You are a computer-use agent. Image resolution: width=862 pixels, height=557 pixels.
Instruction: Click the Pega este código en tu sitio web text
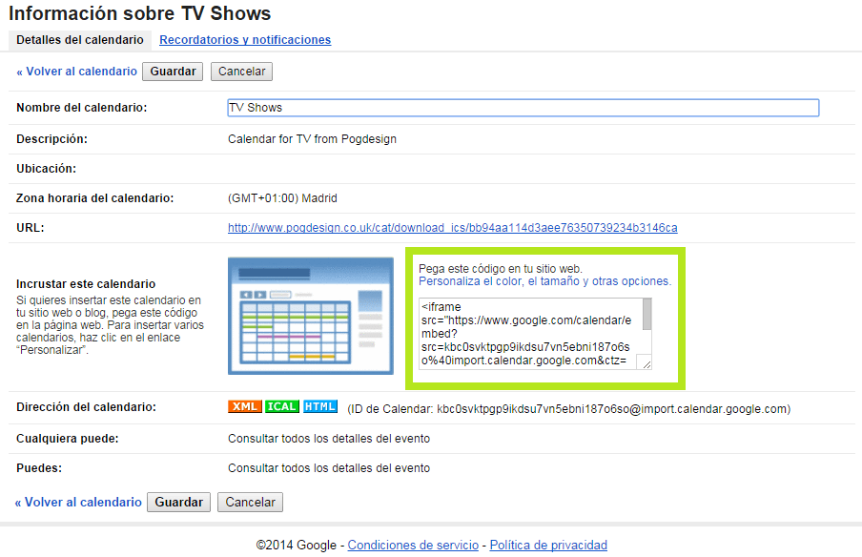[x=501, y=269]
